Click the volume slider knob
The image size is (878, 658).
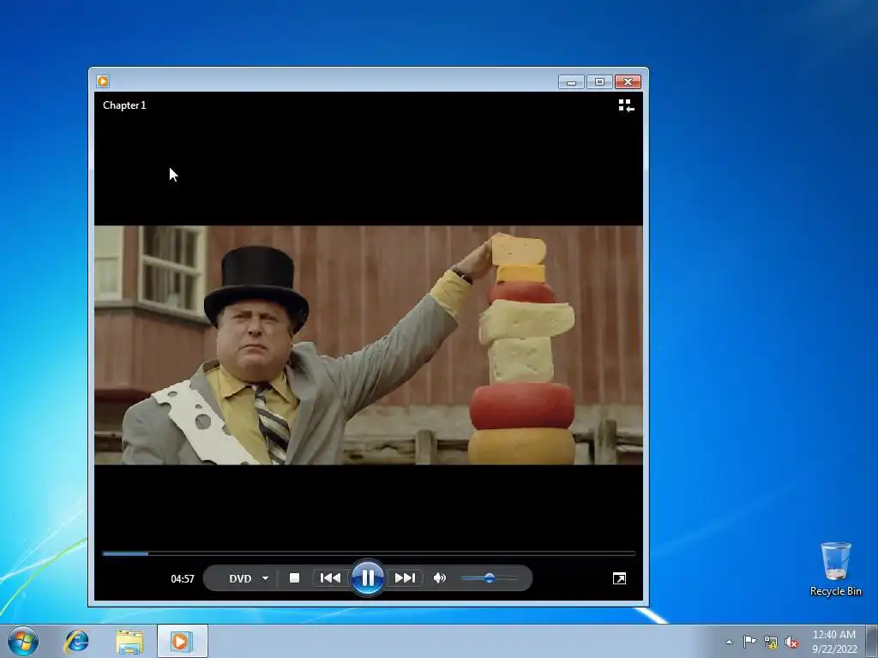pos(490,578)
